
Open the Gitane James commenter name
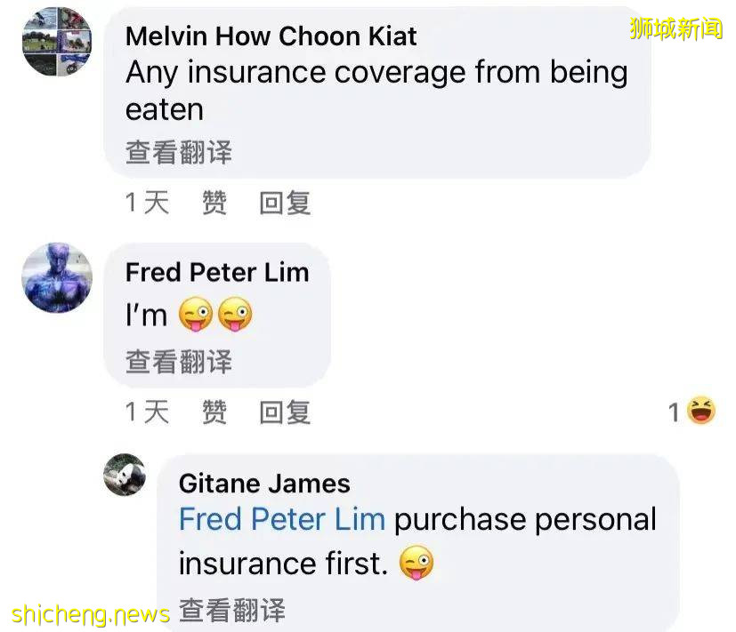(x=264, y=484)
